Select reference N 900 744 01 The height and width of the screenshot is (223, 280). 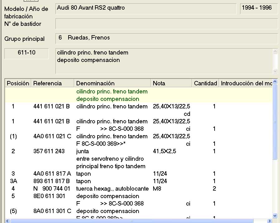point(52,188)
